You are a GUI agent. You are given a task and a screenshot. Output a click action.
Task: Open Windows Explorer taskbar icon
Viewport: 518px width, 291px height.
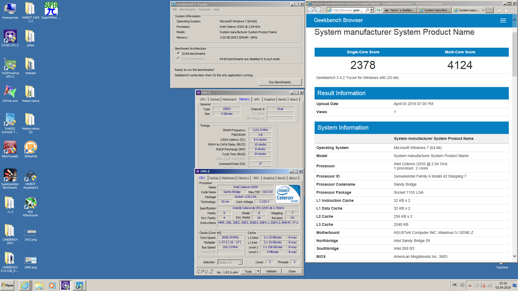(x=39, y=285)
